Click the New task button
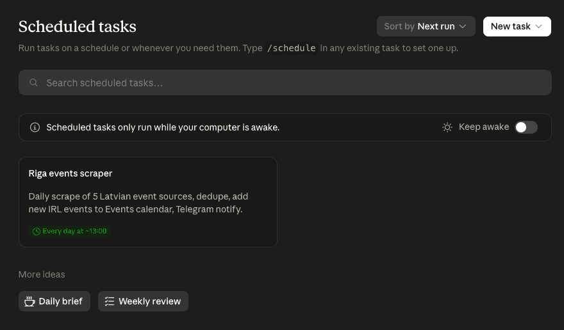Image resolution: width=564 pixels, height=330 pixels. tap(517, 26)
